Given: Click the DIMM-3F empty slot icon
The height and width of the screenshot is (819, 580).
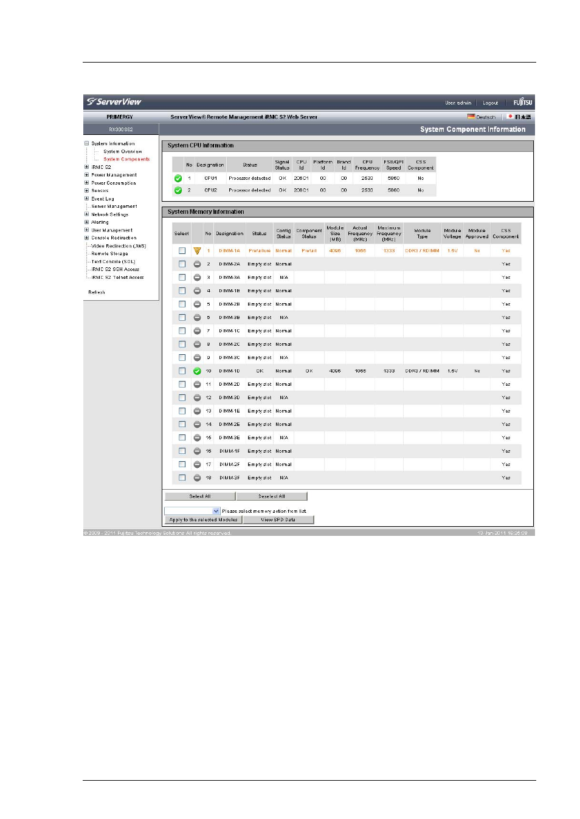Looking at the screenshot, I should coord(197,478).
